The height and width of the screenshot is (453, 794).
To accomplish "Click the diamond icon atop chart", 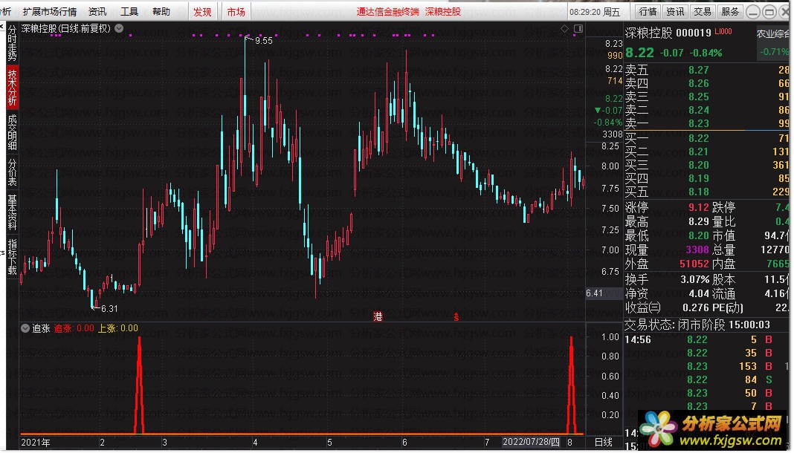I will point(564,29).
